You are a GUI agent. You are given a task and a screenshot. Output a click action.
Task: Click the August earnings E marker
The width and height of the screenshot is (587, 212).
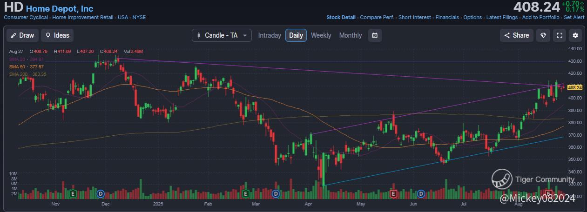549,193
